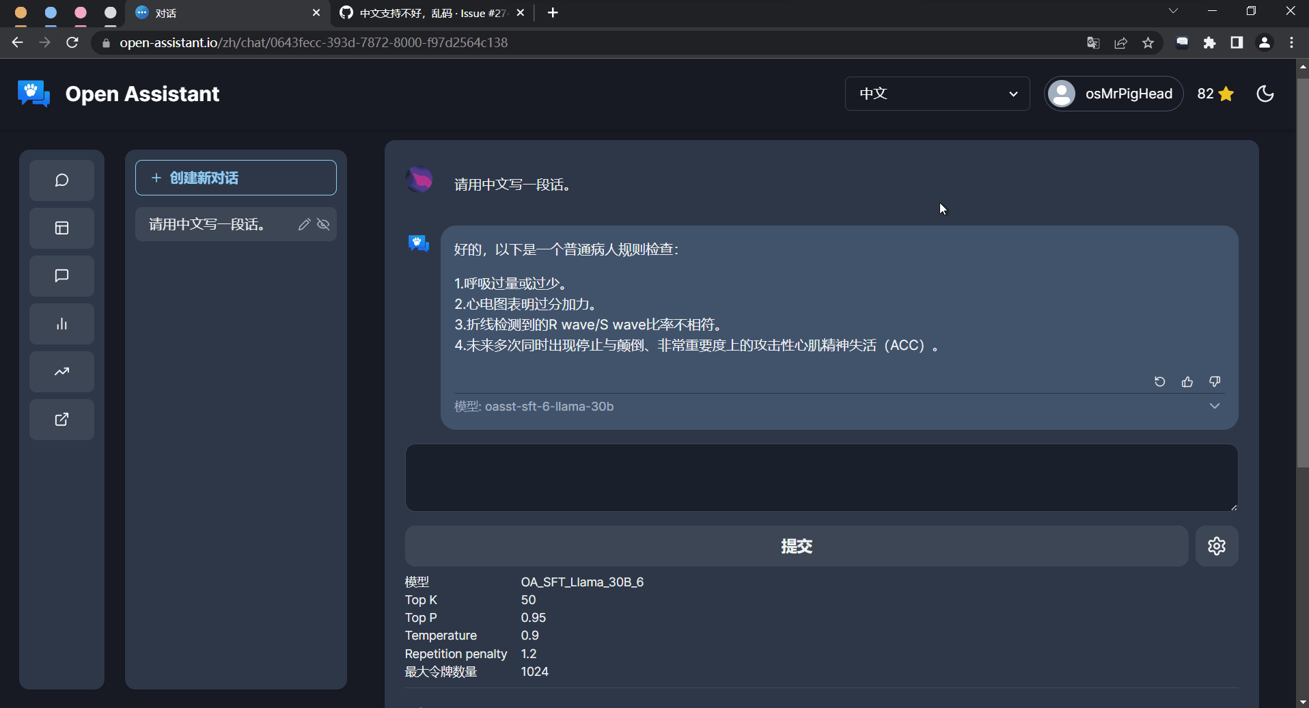Edit the chat title with pencil icon
This screenshot has width=1309, height=708.
click(x=304, y=224)
